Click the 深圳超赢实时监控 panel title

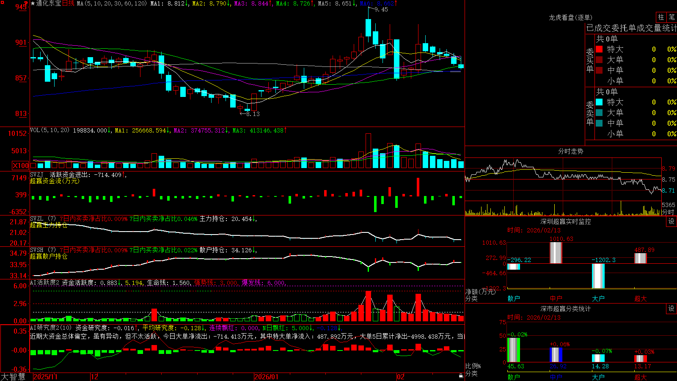[566, 221]
